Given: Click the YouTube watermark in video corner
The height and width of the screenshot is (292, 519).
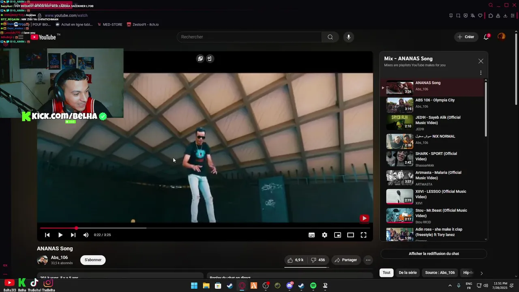Looking at the screenshot, I should point(364,218).
